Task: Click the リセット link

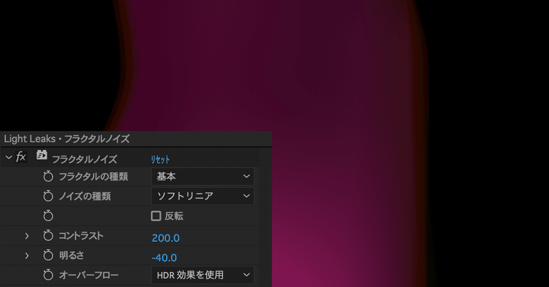Action: [161, 160]
